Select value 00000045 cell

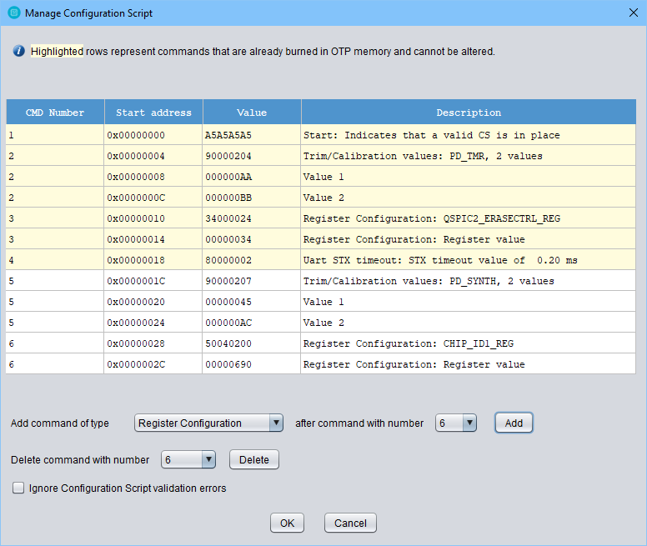(x=252, y=302)
